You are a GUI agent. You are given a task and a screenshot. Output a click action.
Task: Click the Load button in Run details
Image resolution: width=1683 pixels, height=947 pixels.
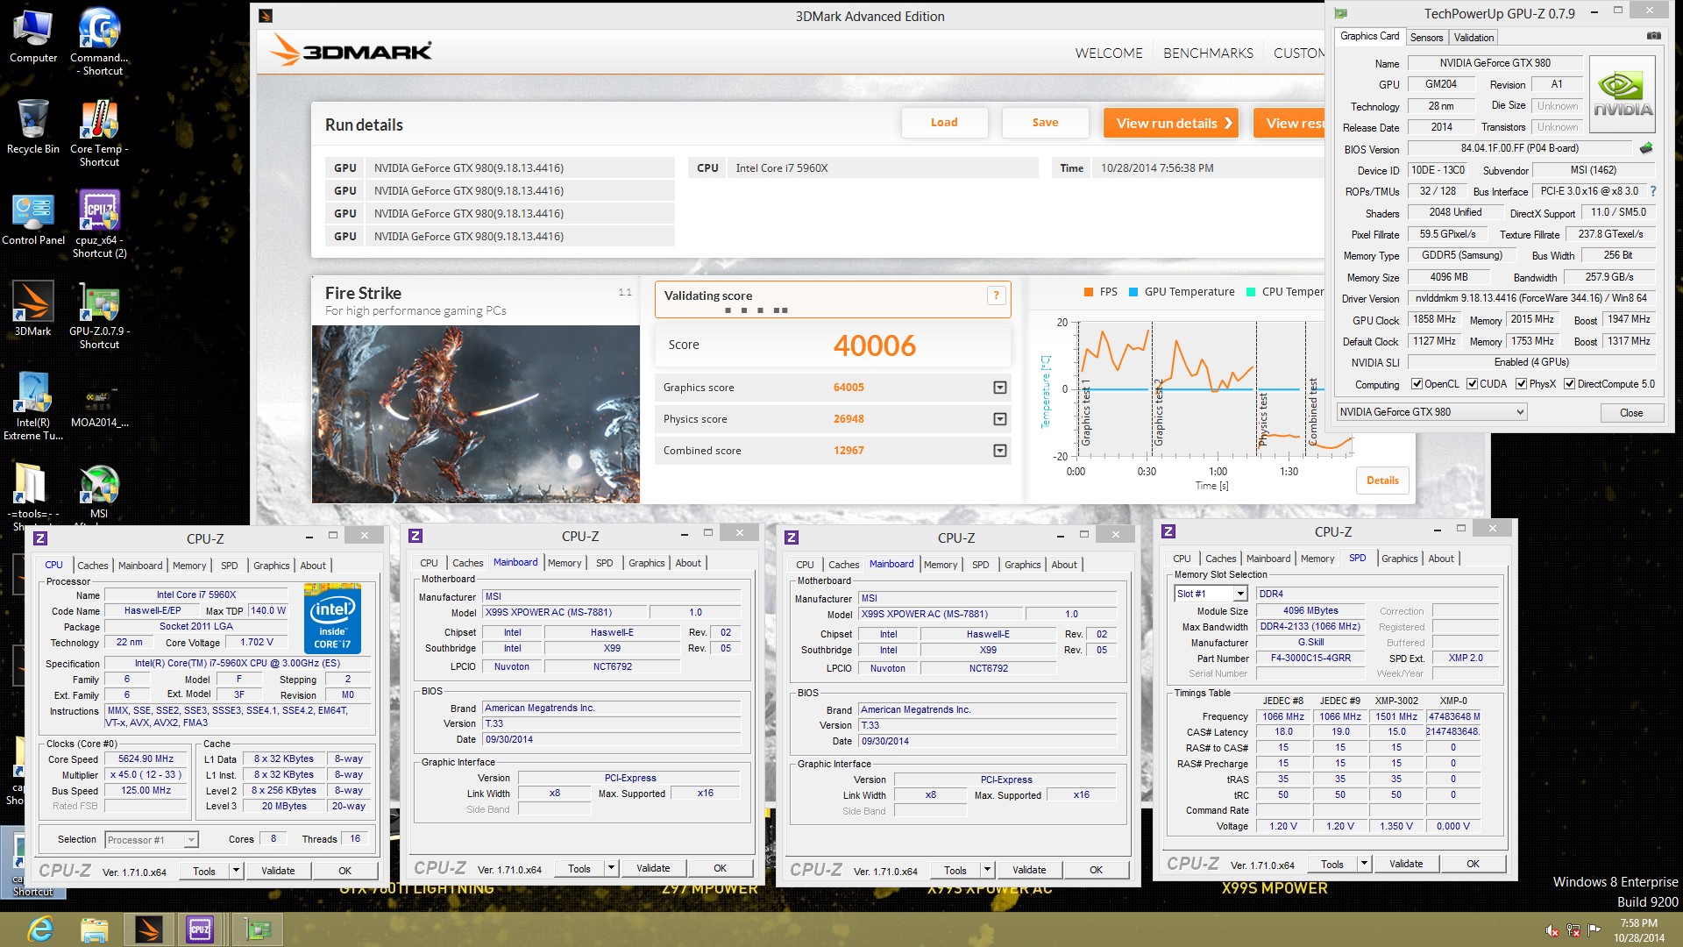944,123
